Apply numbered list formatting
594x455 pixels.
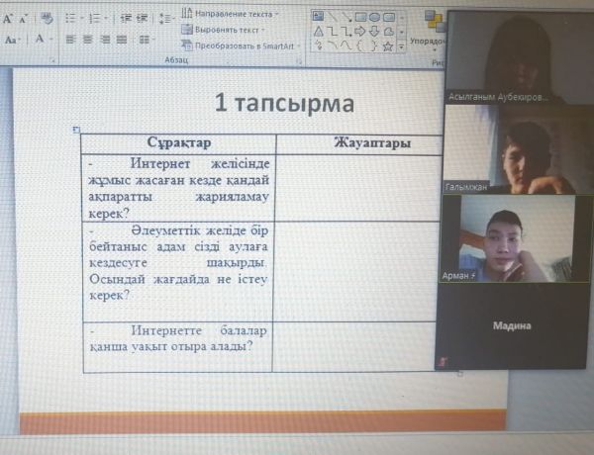click(x=96, y=19)
